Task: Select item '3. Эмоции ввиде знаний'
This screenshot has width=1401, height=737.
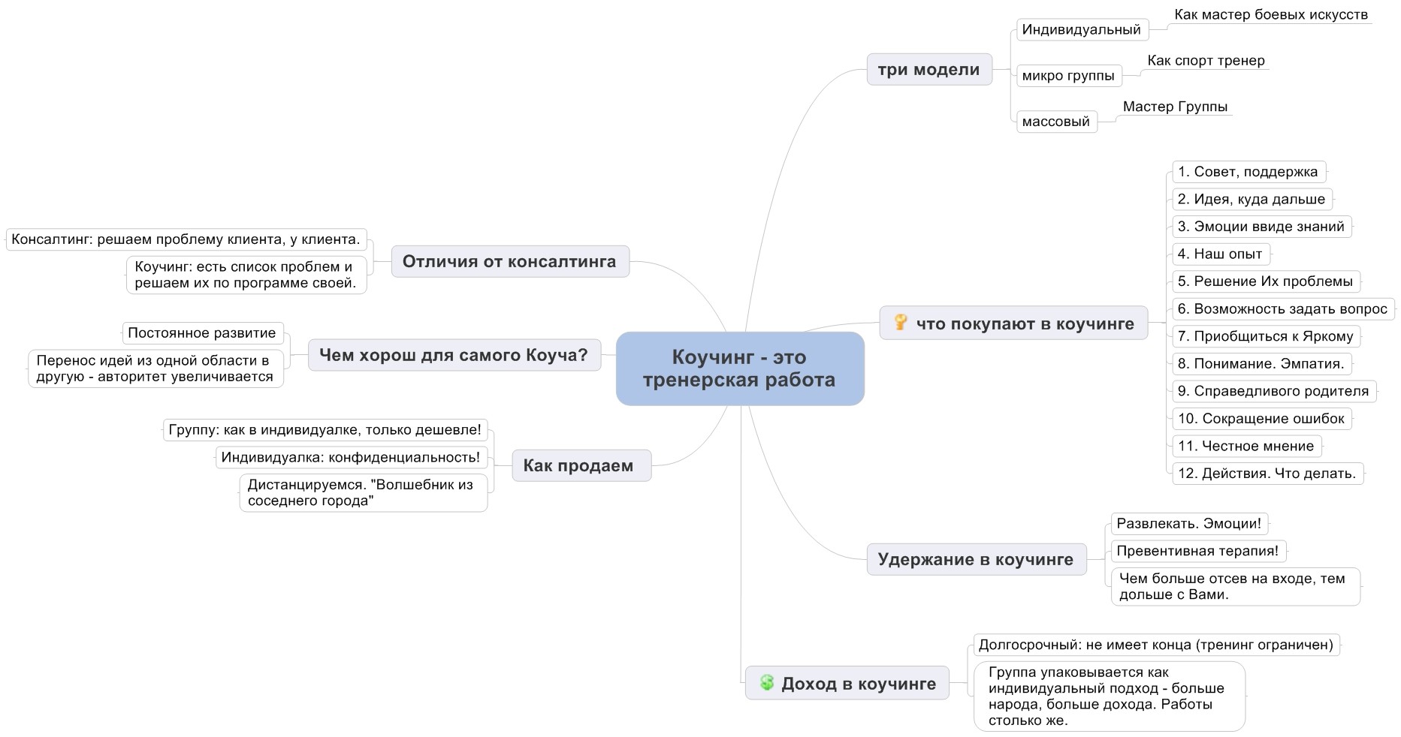Action: (1262, 226)
